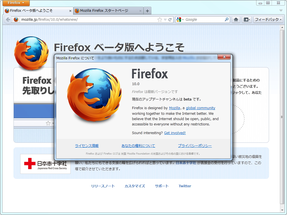Click the Get involved! link
The width and height of the screenshot is (287, 215).
(175, 133)
